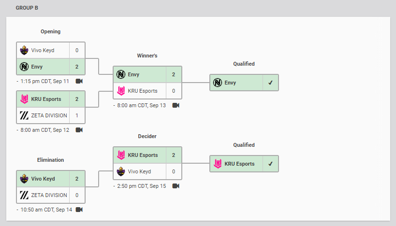
Task: Open video for Vivo Keyd vs Envy match
Action: 79,81
